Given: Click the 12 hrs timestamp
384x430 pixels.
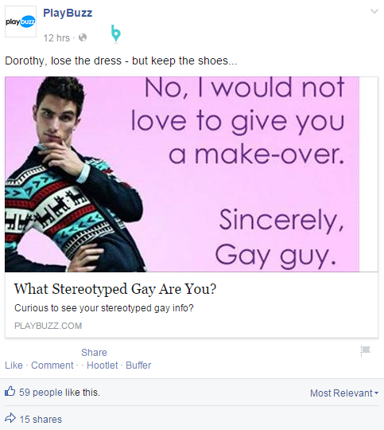Looking at the screenshot, I should (x=56, y=38).
